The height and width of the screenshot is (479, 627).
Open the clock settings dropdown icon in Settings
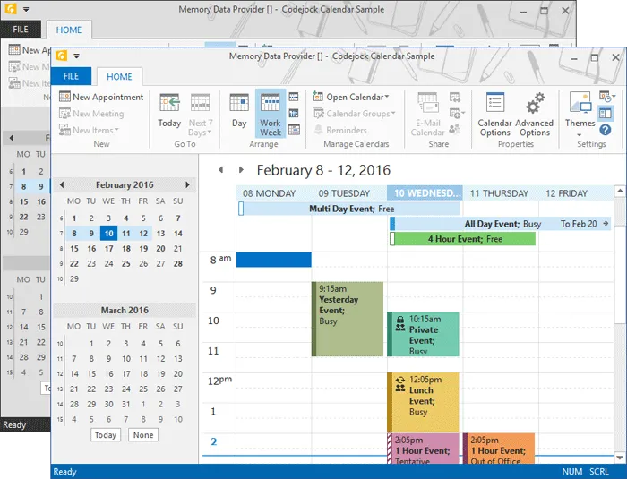(607, 97)
